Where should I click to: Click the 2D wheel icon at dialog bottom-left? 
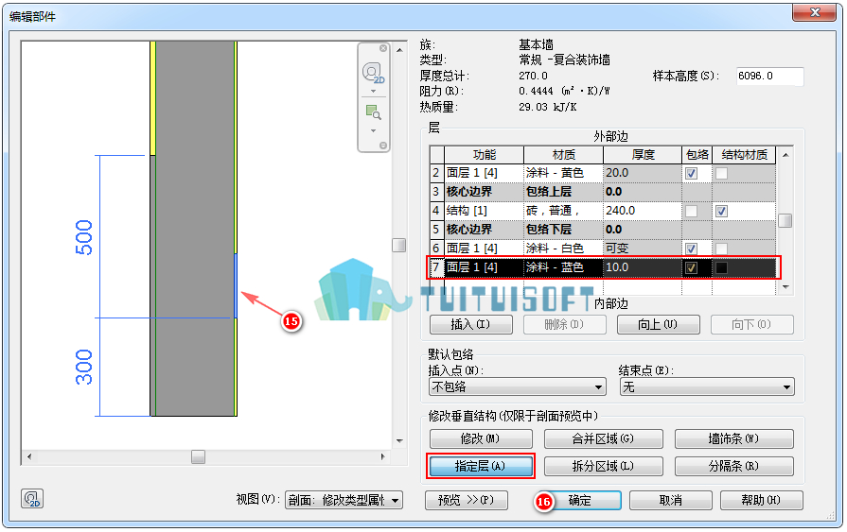[32, 499]
